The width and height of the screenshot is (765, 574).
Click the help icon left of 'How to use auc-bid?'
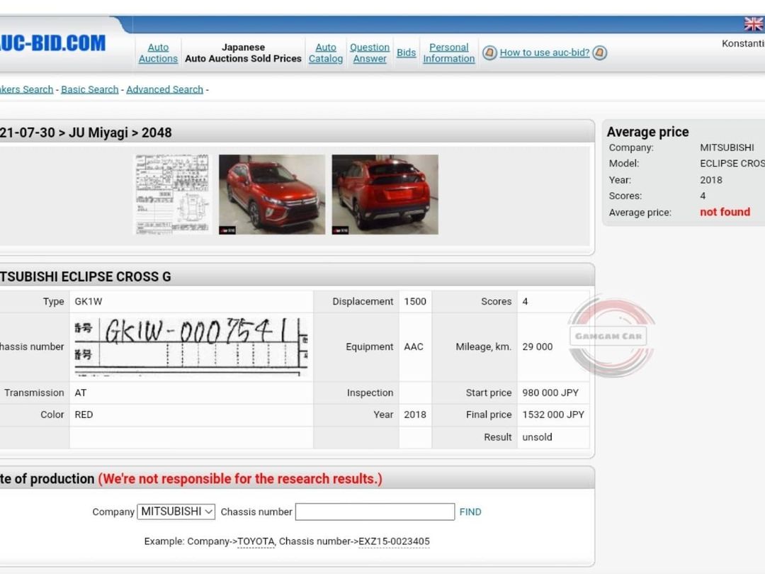490,52
